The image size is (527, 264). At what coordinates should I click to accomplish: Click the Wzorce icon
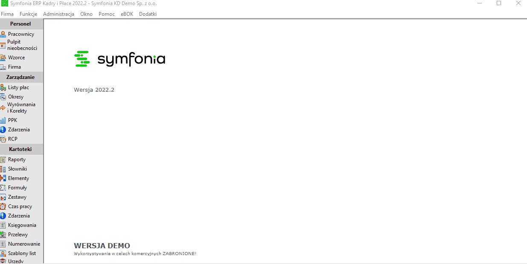(3, 58)
